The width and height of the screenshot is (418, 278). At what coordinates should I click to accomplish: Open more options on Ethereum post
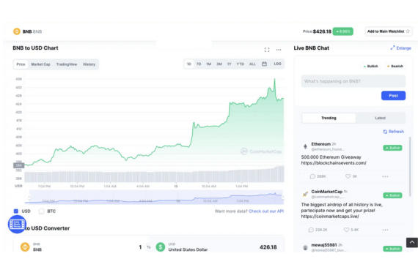pos(385,176)
